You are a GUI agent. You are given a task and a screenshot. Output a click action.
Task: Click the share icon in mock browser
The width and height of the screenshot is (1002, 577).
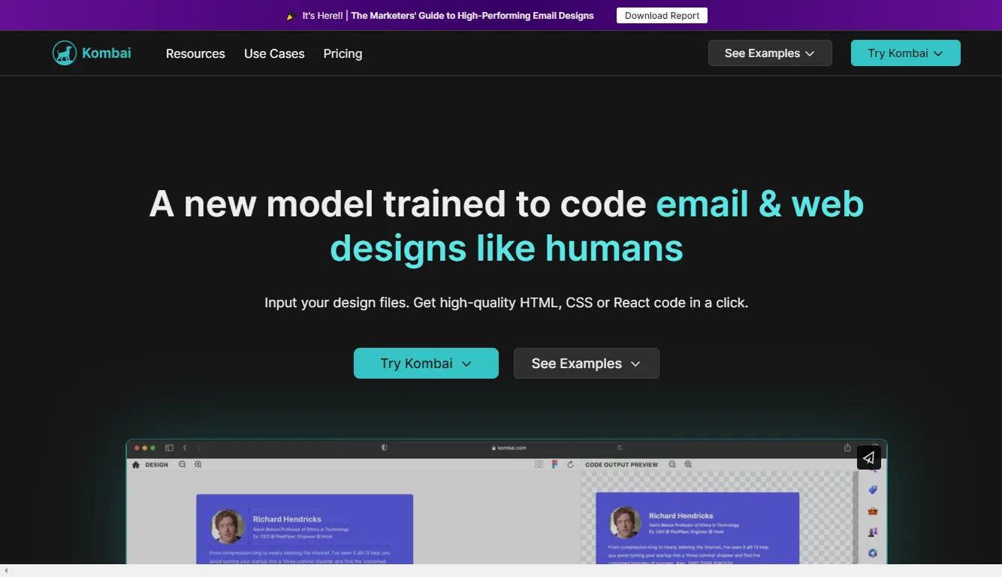coord(847,447)
